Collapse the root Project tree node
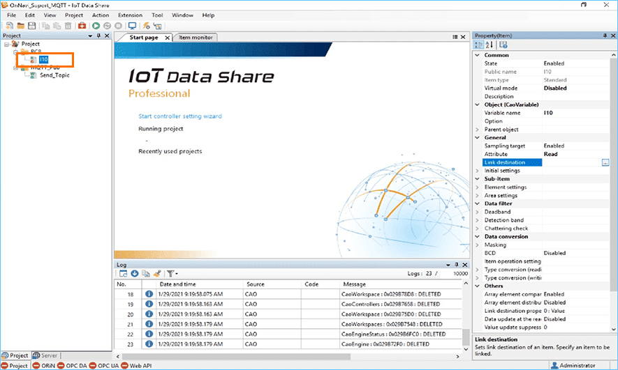 pyautogui.click(x=7, y=45)
